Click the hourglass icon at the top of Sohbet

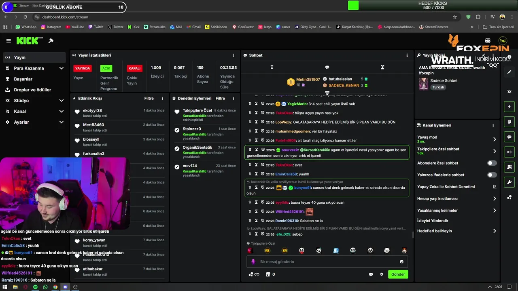(382, 67)
